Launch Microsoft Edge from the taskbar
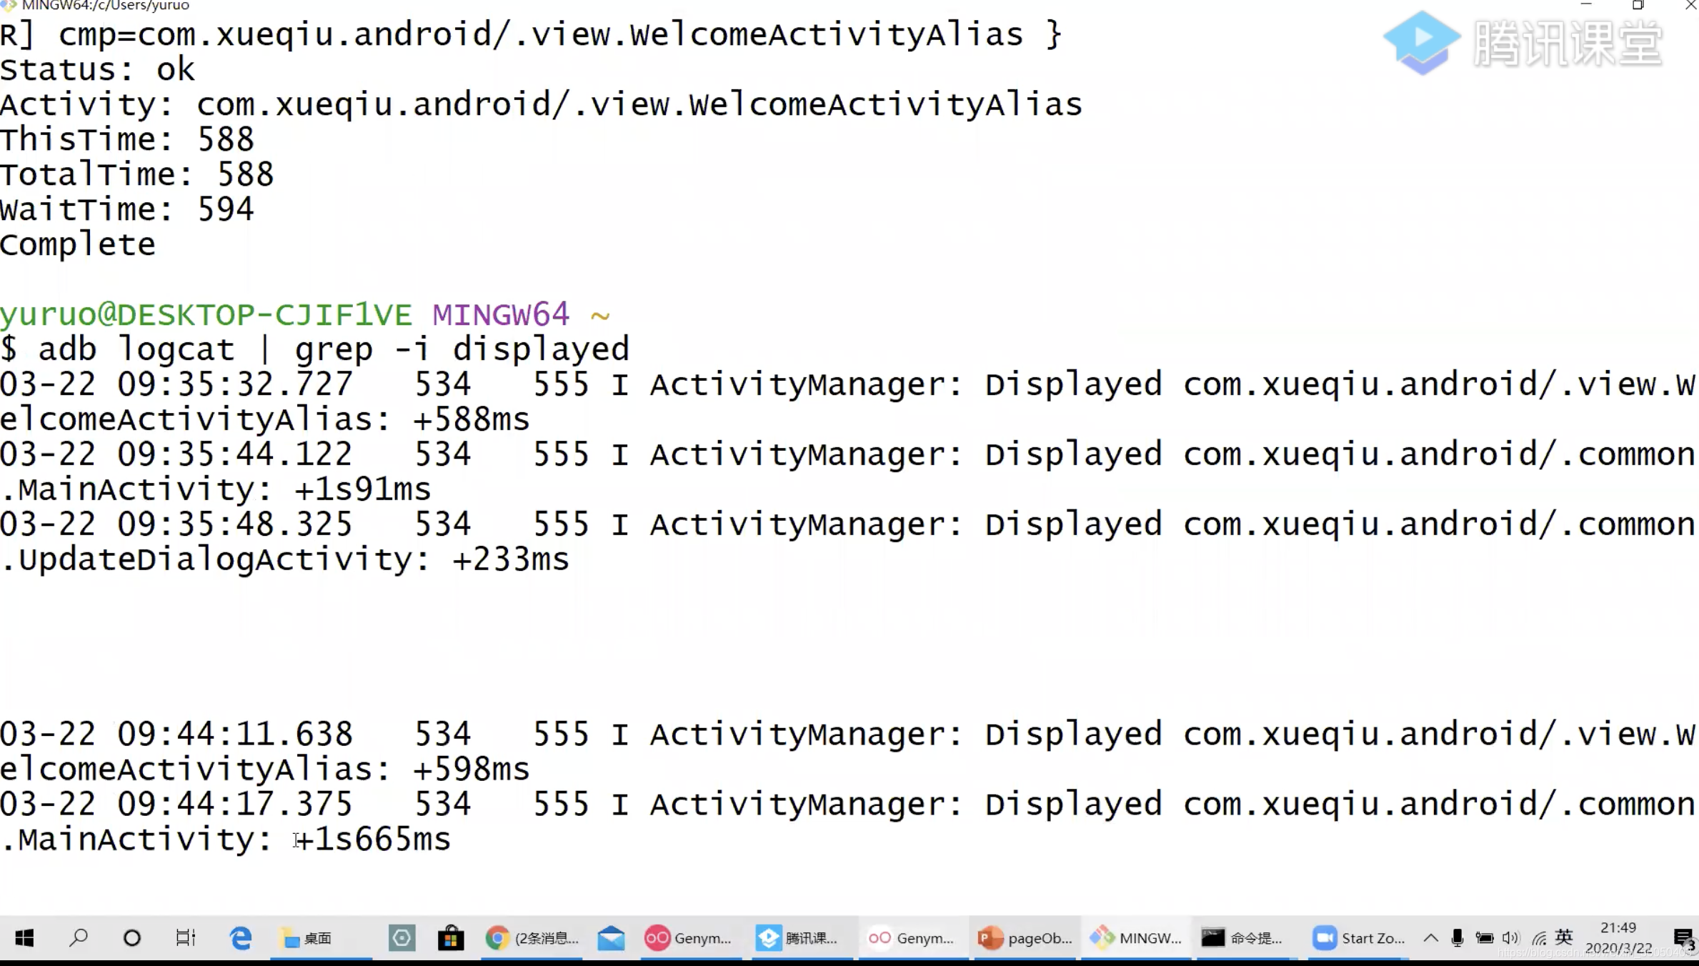Screen dimensions: 1699x966 (x=241, y=938)
